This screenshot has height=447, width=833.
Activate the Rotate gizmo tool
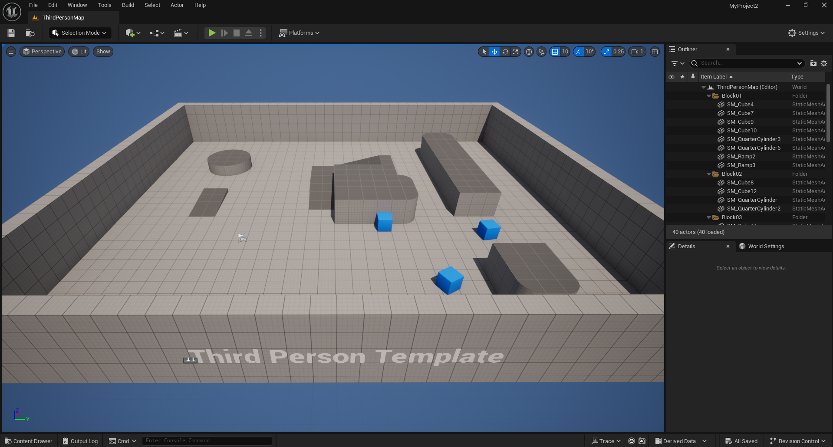[505, 52]
